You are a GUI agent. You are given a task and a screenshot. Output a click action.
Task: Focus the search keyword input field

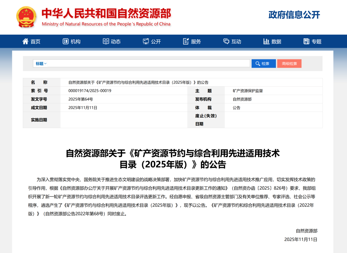[x=148, y=64]
